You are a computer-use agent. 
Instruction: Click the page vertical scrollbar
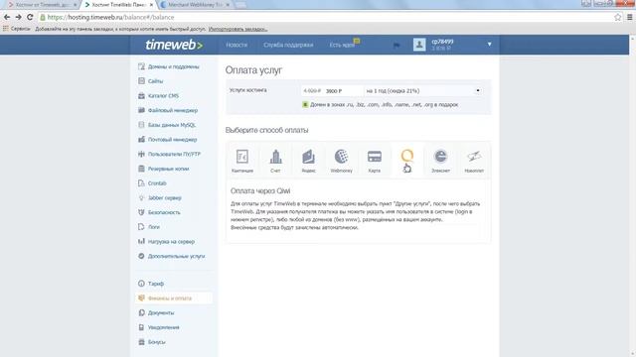coord(632,196)
